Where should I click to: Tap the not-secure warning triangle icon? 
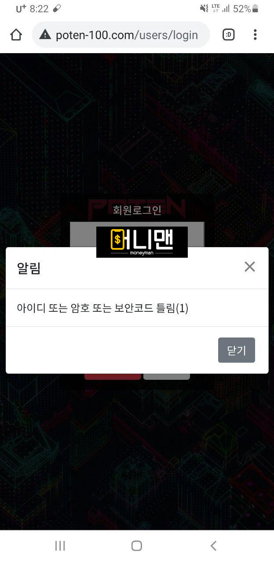point(45,35)
